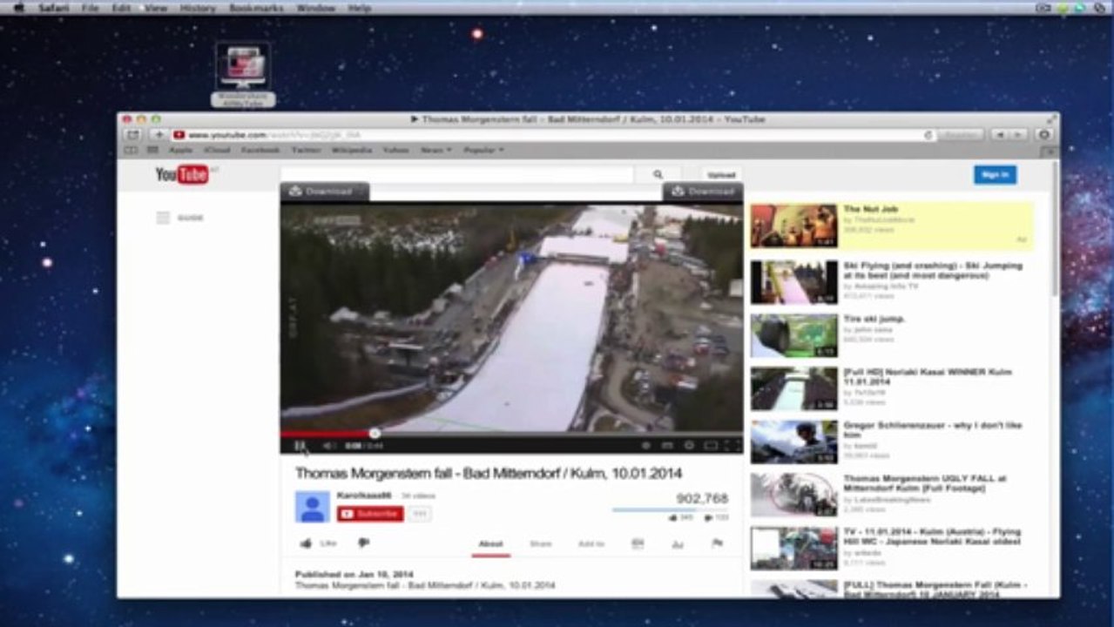Viewport: 1114px width, 627px height.
Task: Open the Bookmarks menu
Action: 256,8
